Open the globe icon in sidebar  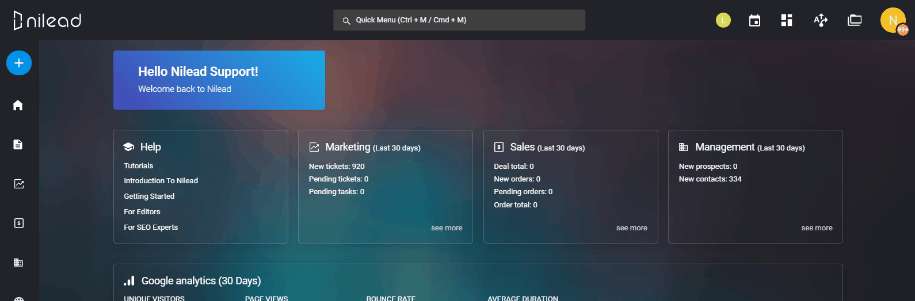pyautogui.click(x=18, y=299)
